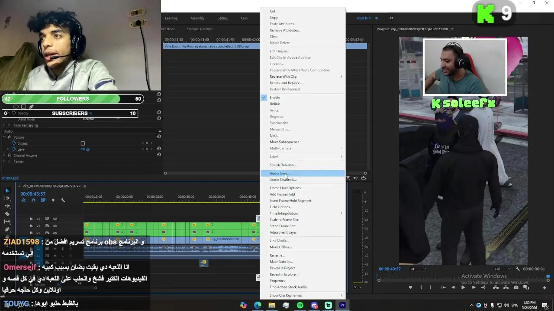This screenshot has width=554, height=311.
Task: Open Program monitor settings wrench
Action: point(518,269)
